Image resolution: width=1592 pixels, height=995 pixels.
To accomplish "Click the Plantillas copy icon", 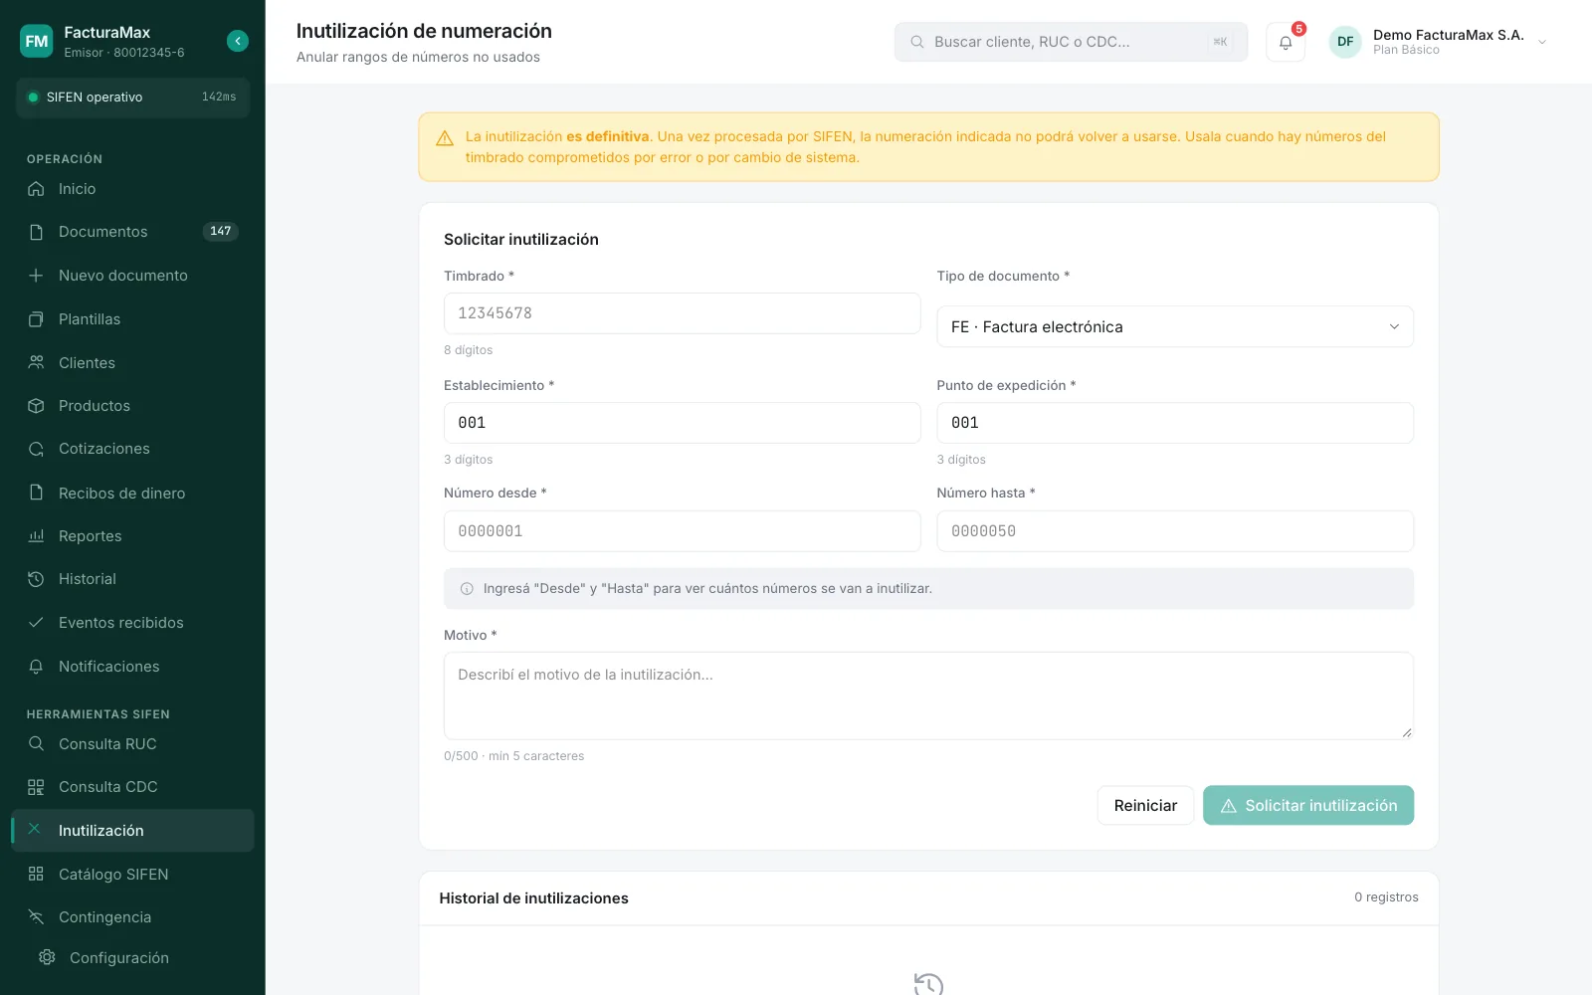I will point(36,319).
